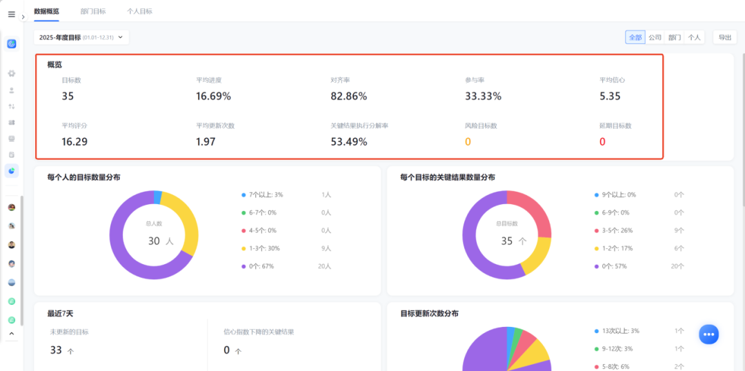
Task: Open the grid blocks icon in sidebar
Action: [x=12, y=122]
